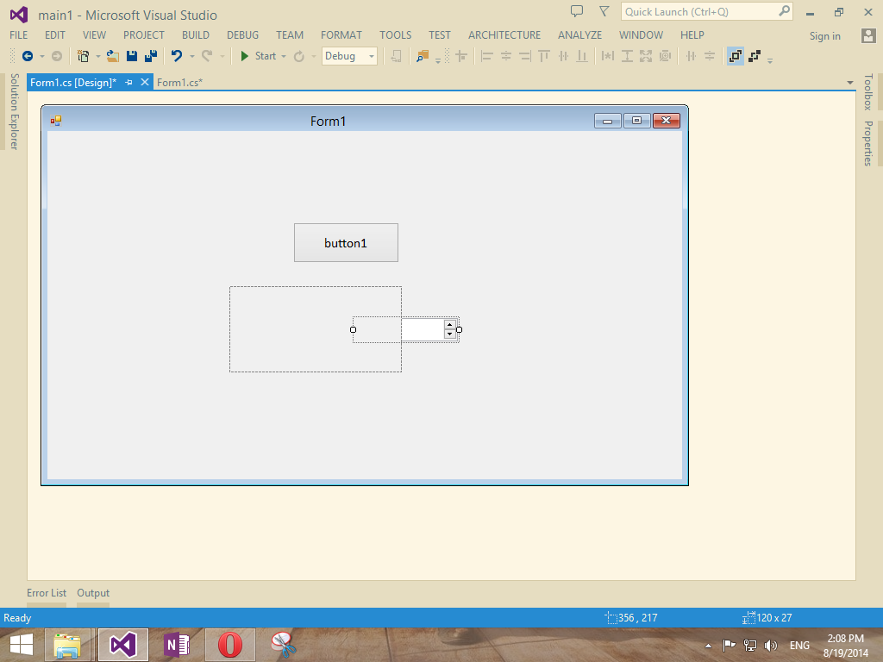Click the Align Bottoms icon
Viewport: 883px width, 662px height.
582,56
